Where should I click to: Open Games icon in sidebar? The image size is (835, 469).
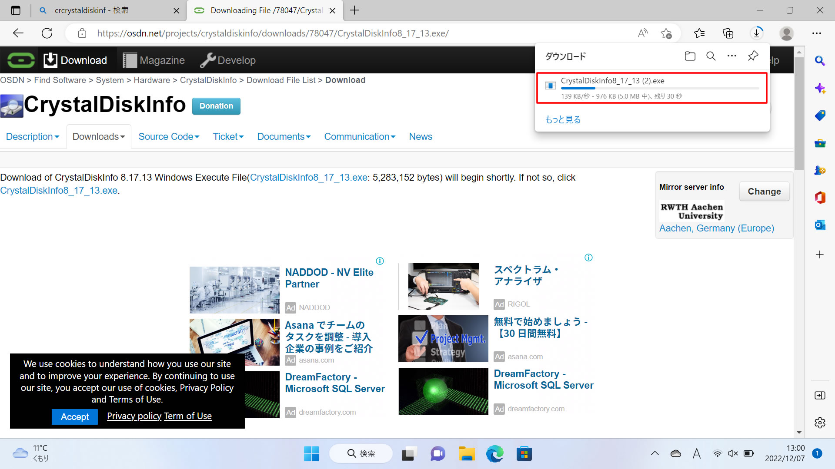[820, 170]
